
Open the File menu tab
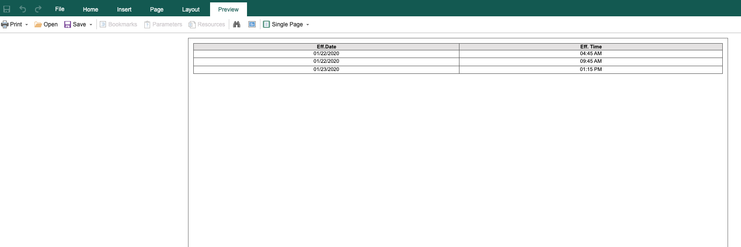[x=60, y=9]
